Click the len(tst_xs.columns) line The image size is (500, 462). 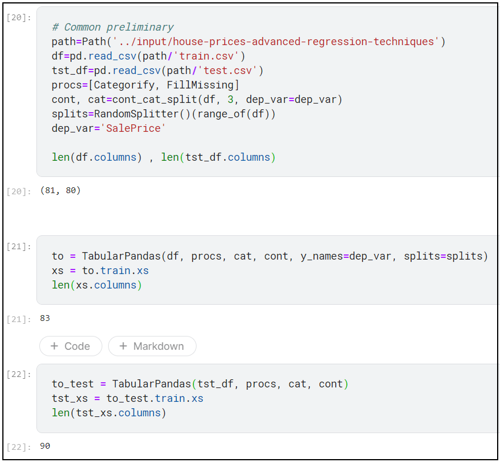click(x=109, y=413)
